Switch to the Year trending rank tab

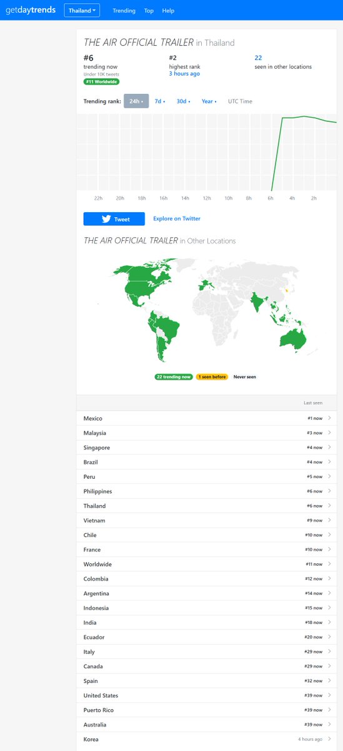209,101
